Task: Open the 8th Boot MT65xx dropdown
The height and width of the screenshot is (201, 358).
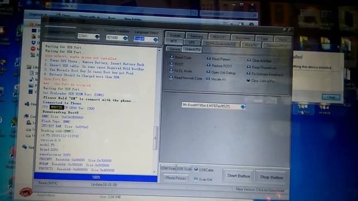Action: [x=213, y=106]
